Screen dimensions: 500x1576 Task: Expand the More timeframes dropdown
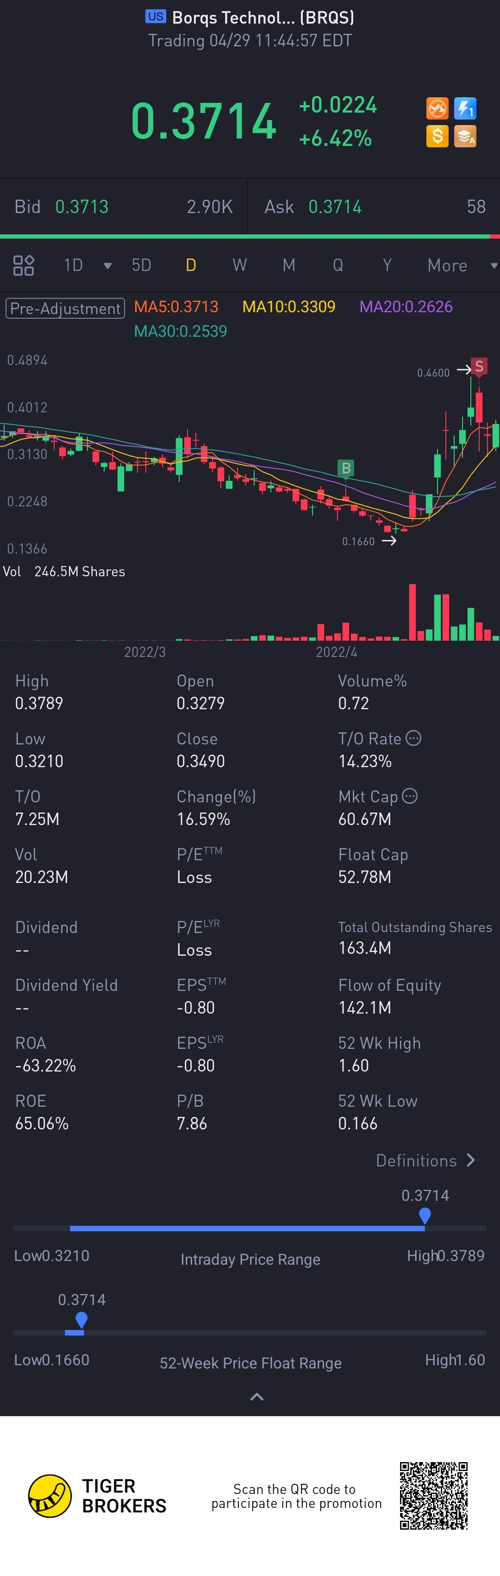(x=493, y=265)
